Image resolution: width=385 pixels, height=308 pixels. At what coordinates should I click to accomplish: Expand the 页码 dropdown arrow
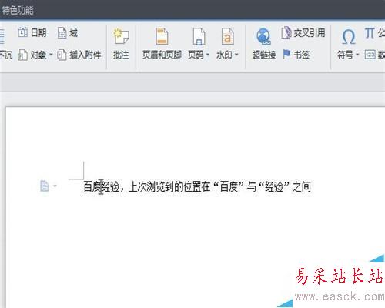click(208, 55)
